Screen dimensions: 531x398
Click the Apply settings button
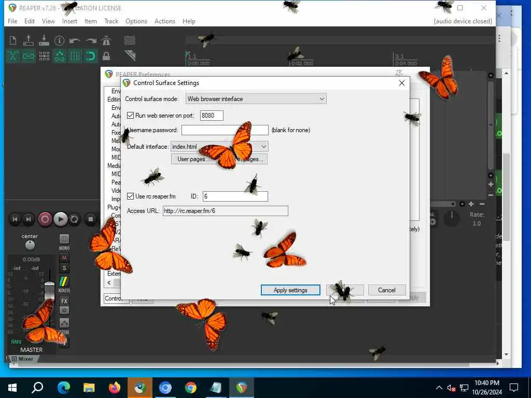[x=290, y=290]
